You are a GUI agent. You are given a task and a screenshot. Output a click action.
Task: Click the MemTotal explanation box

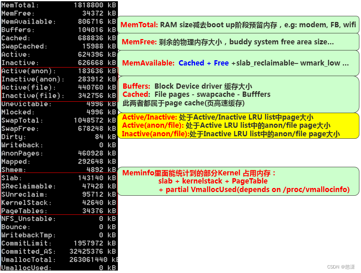click(x=238, y=25)
